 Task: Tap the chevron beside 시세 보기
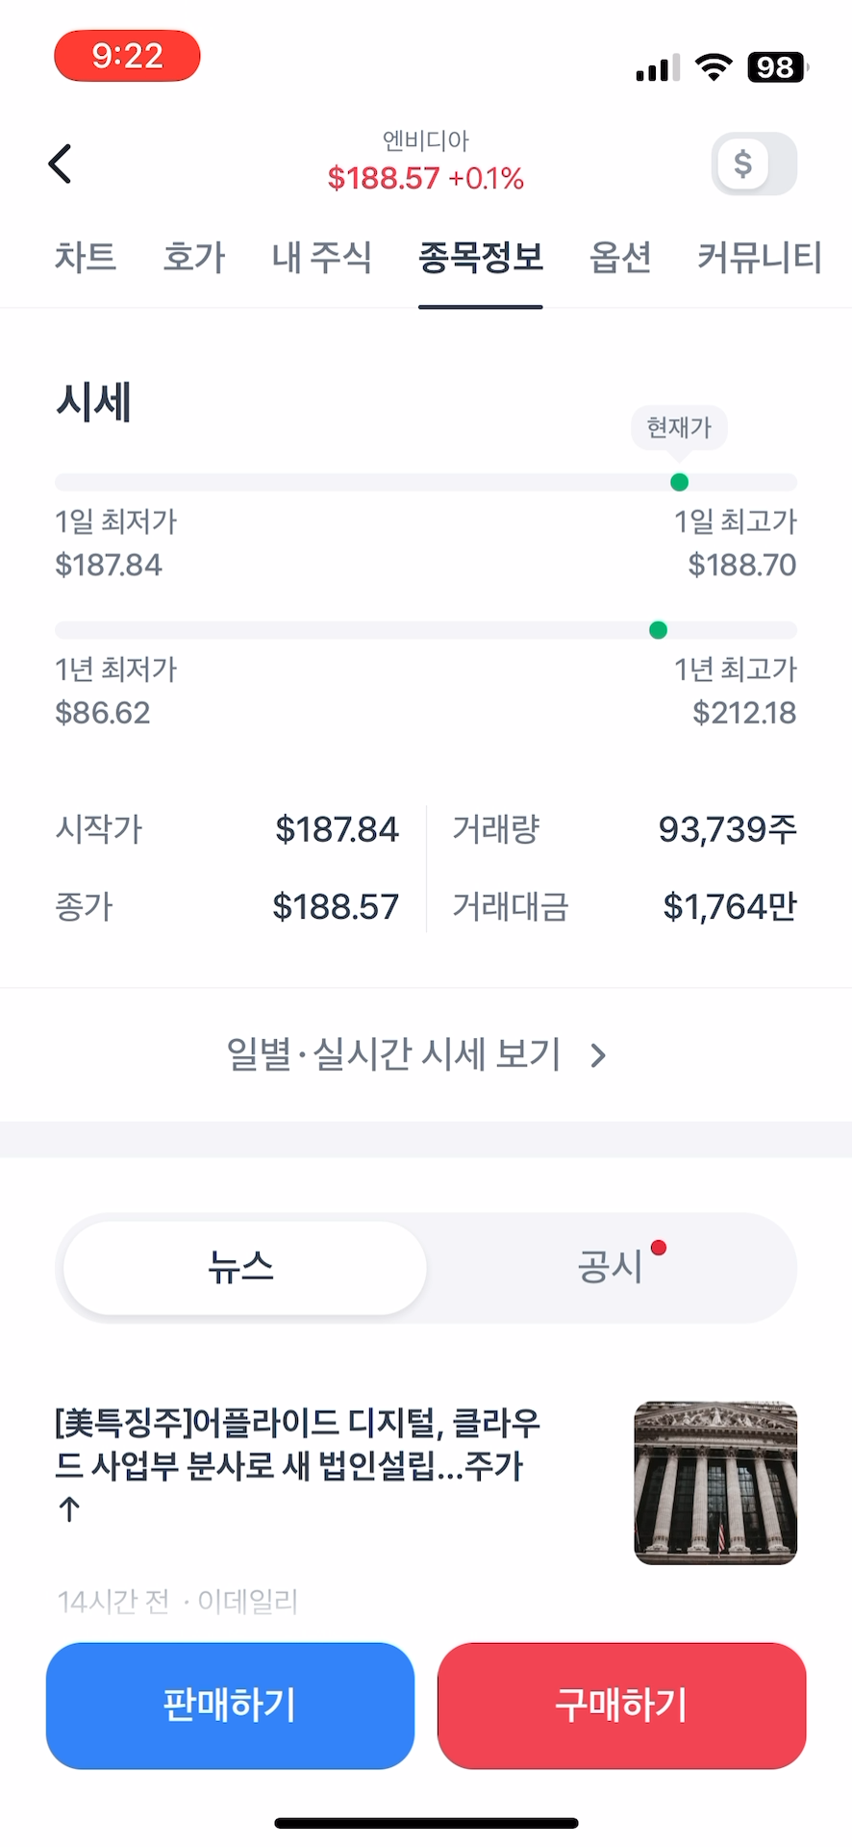598,1056
